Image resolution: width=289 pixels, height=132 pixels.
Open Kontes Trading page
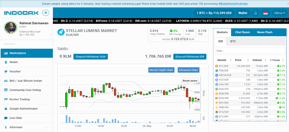pyautogui.click(x=27, y=99)
